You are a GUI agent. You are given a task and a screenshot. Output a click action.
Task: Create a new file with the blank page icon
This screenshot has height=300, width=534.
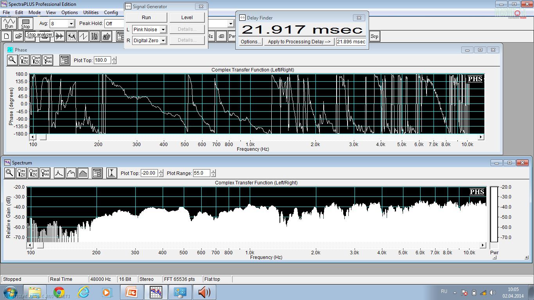click(x=7, y=37)
